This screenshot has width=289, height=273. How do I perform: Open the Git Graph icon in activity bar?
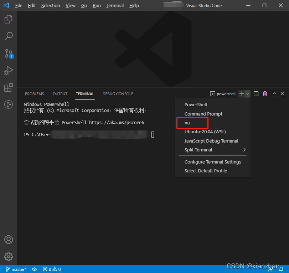click(x=9, y=105)
